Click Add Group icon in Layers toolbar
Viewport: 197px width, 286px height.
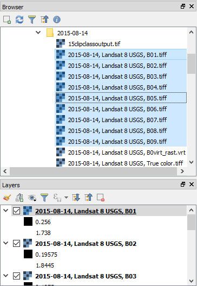tap(19, 198)
